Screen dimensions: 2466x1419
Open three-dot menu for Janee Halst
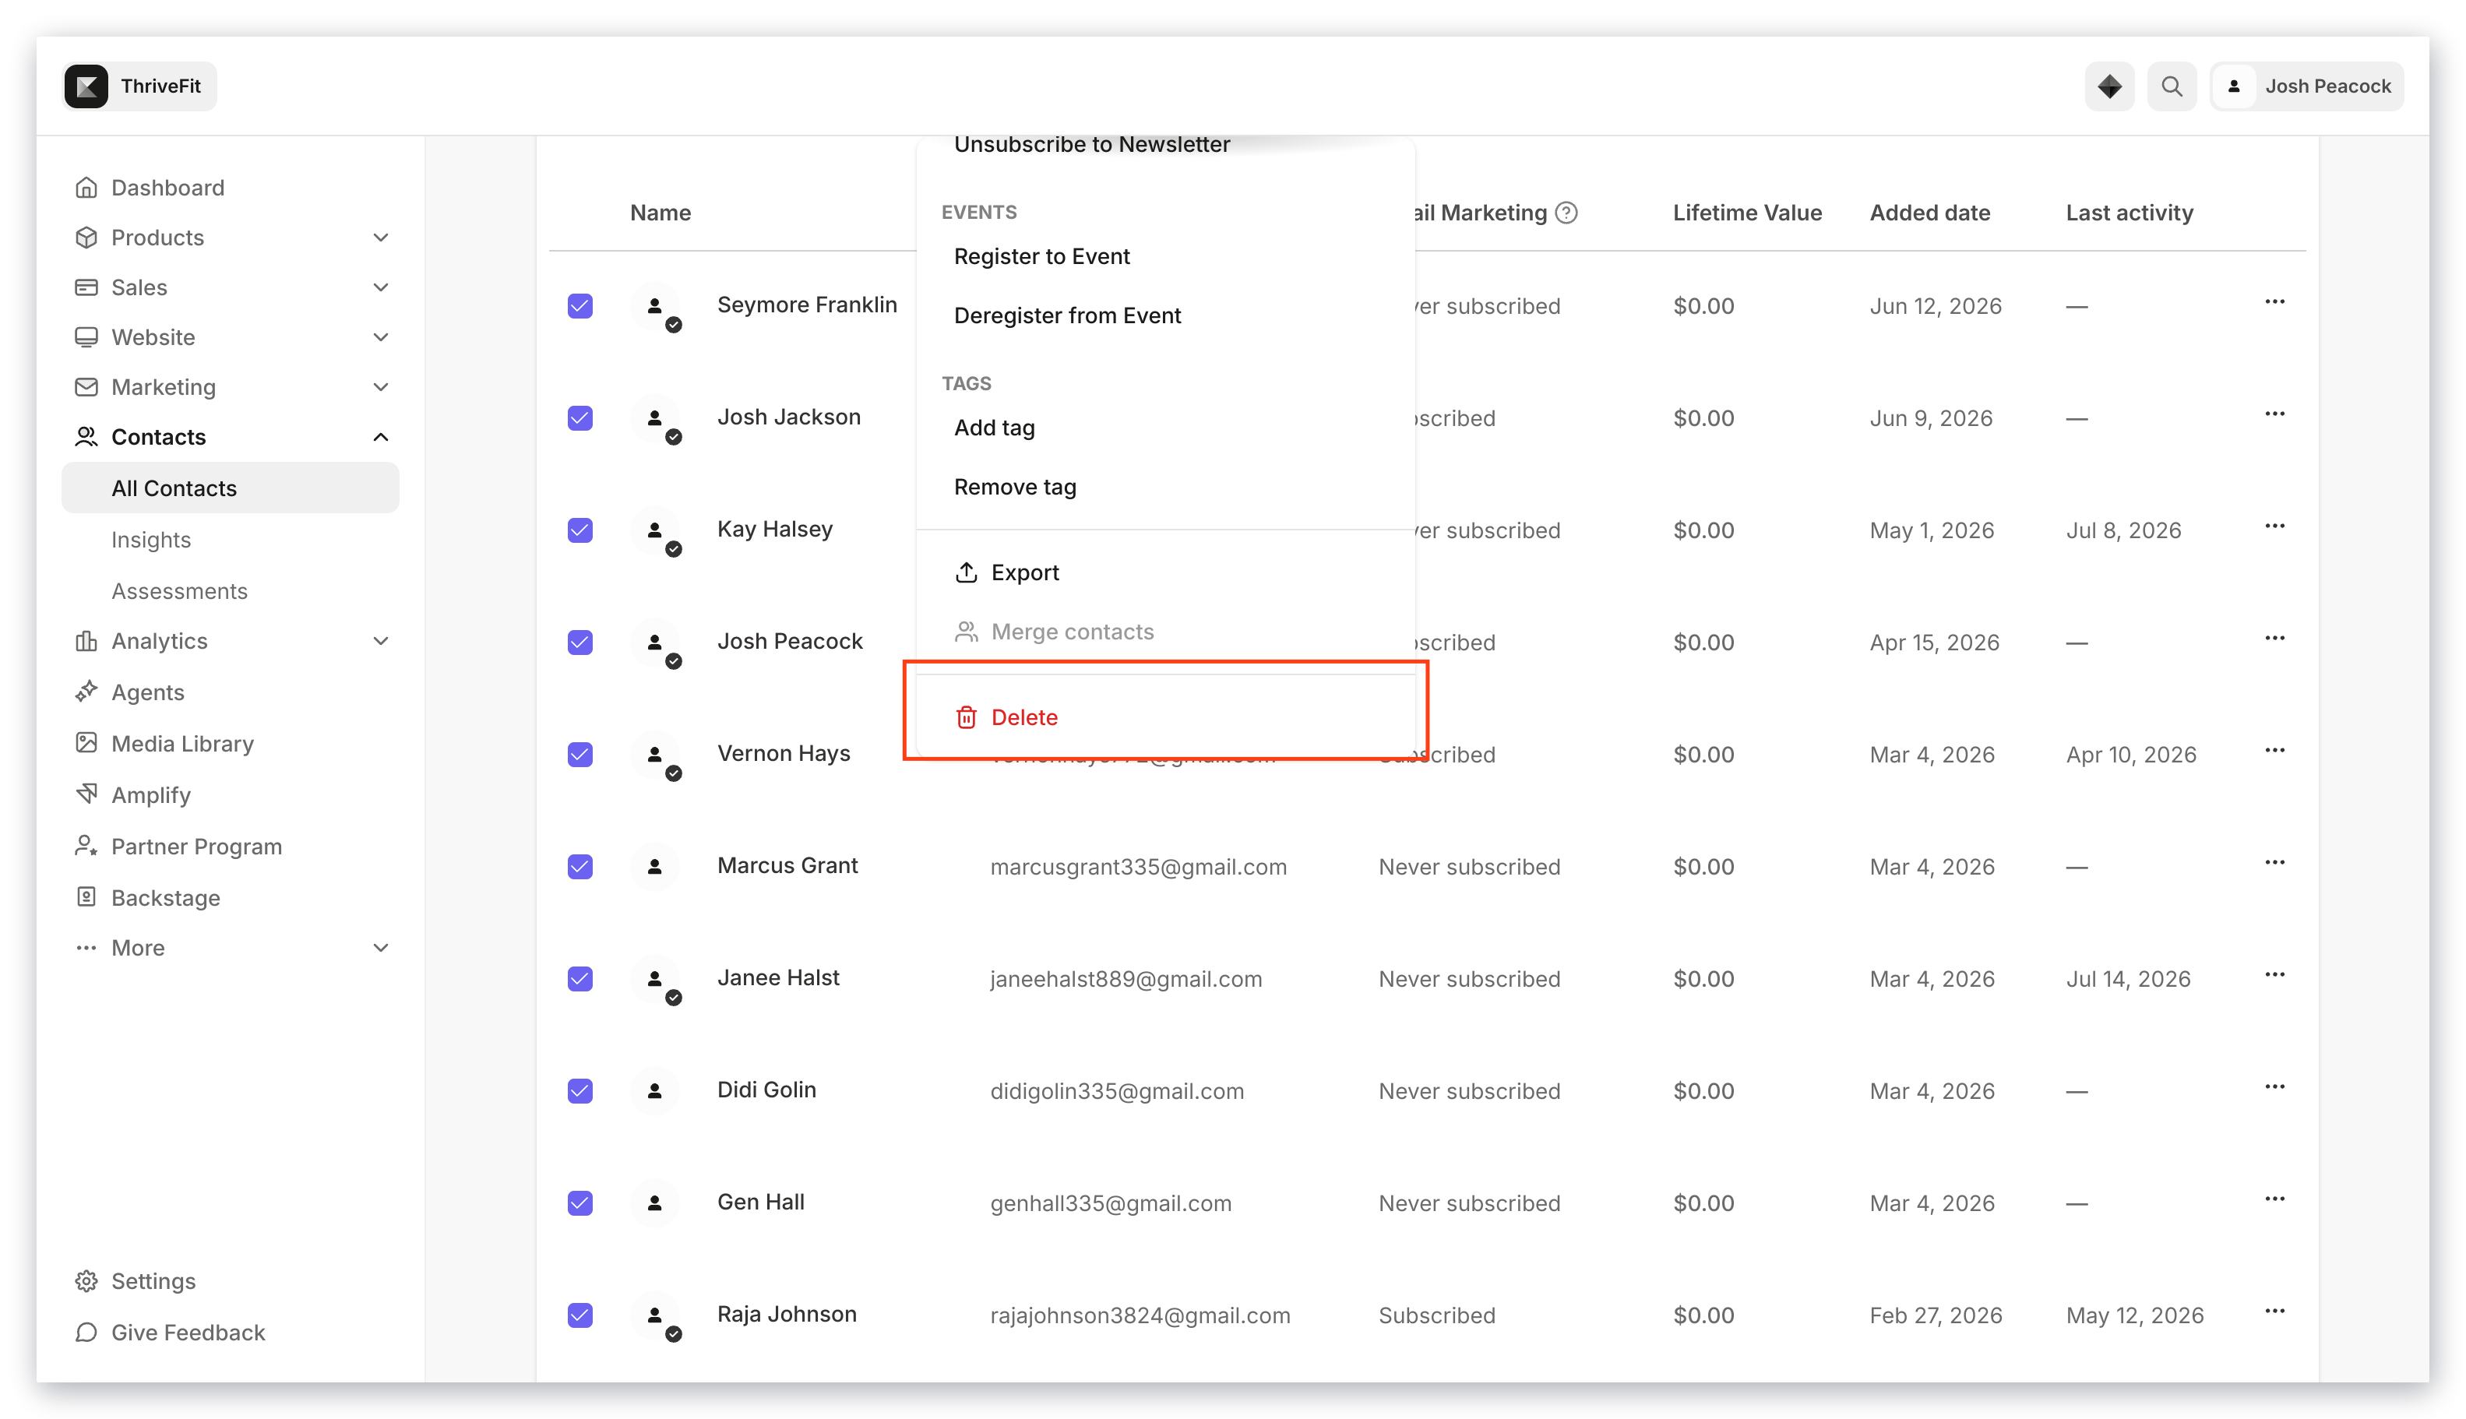point(2274,974)
